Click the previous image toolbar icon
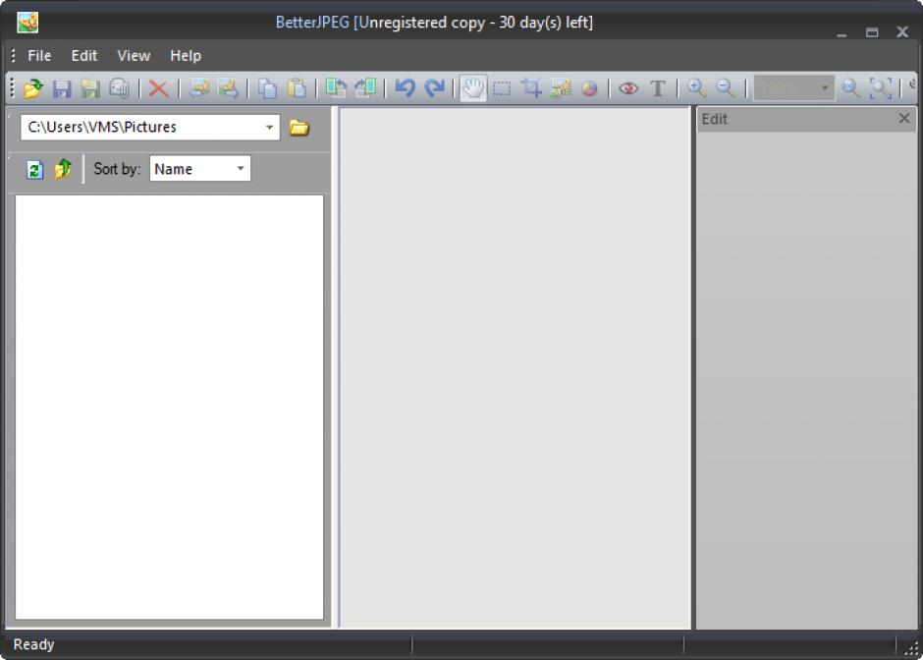The width and height of the screenshot is (923, 660). pyautogui.click(x=199, y=88)
